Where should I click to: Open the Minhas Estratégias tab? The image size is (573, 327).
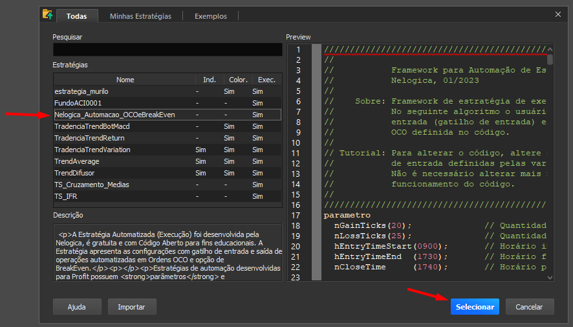pos(140,16)
